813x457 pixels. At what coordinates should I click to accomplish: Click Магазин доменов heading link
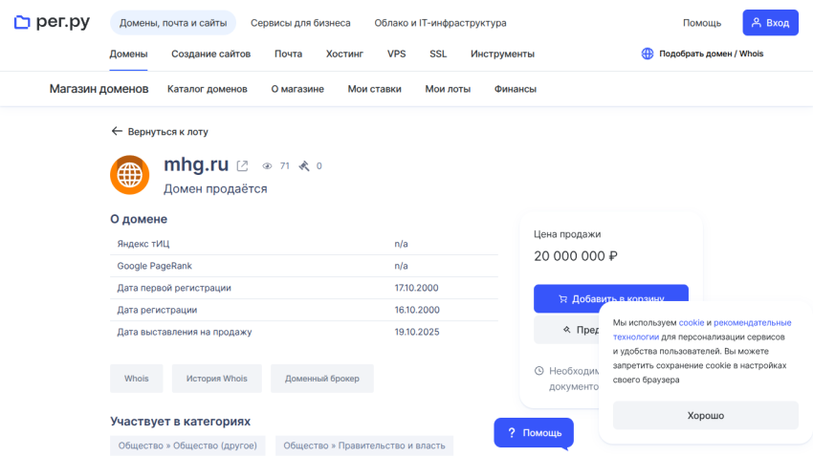99,89
